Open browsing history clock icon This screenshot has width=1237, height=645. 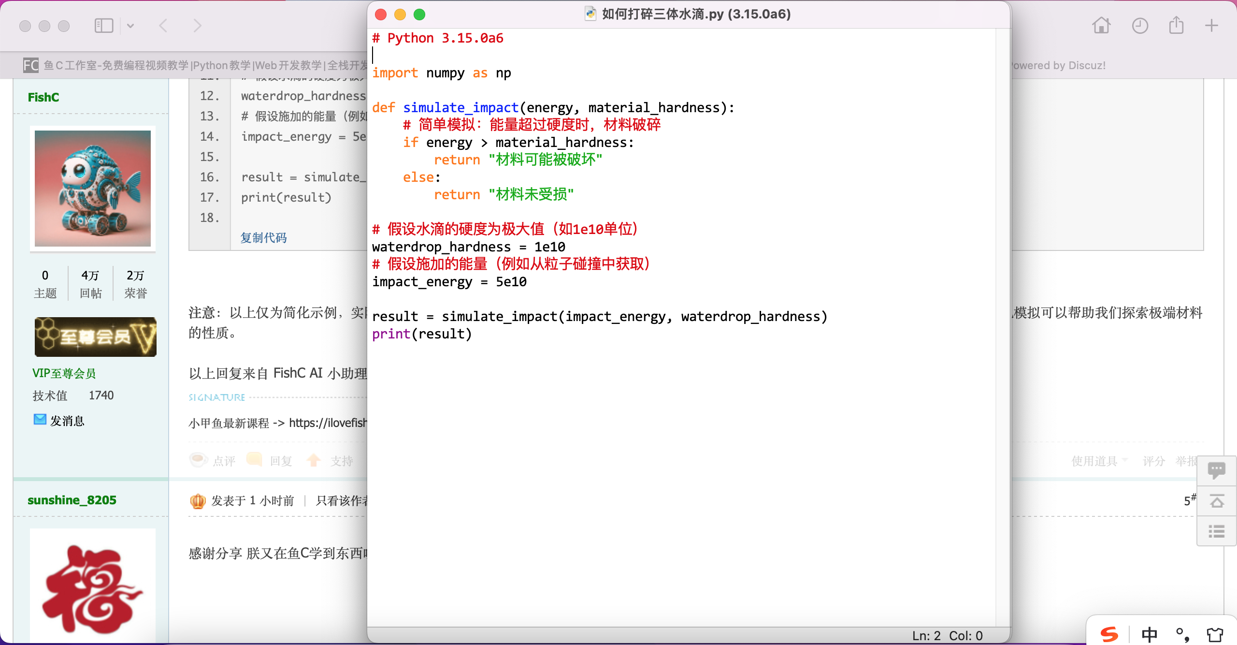tap(1140, 26)
